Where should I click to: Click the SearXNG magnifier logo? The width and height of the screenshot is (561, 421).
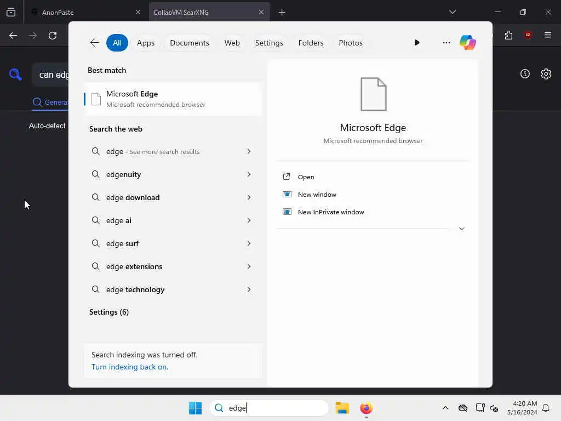(x=15, y=74)
